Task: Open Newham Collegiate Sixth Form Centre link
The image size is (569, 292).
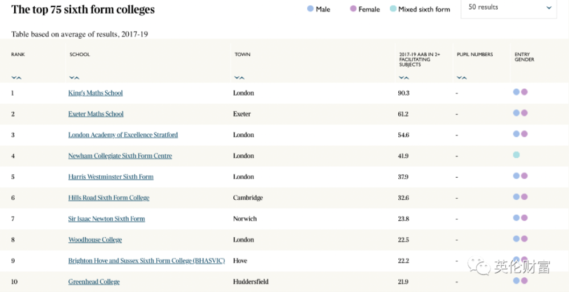Action: pos(120,156)
